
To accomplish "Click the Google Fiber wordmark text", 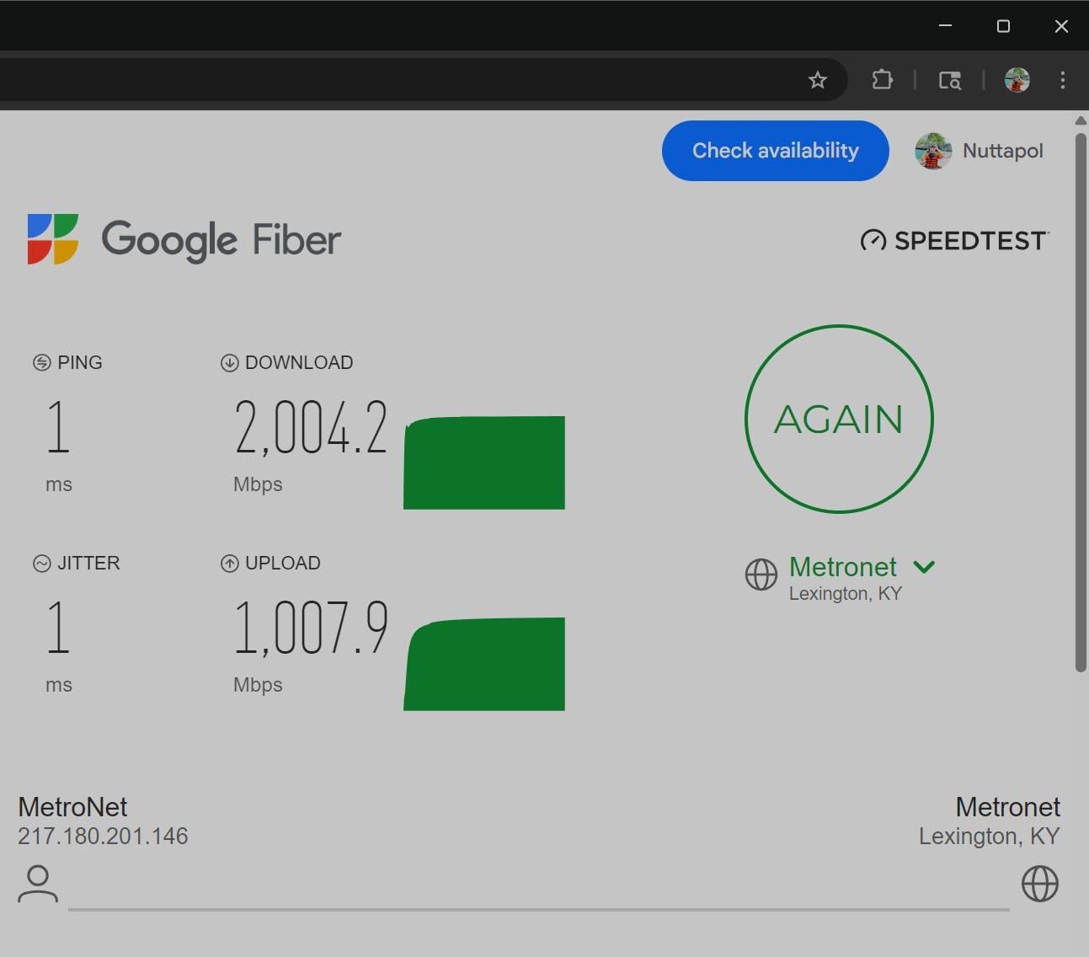I will coord(222,241).
